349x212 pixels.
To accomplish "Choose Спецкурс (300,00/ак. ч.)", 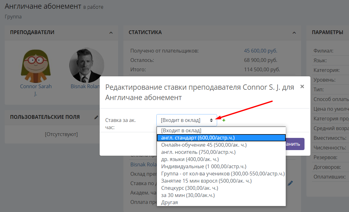I will (221, 188).
